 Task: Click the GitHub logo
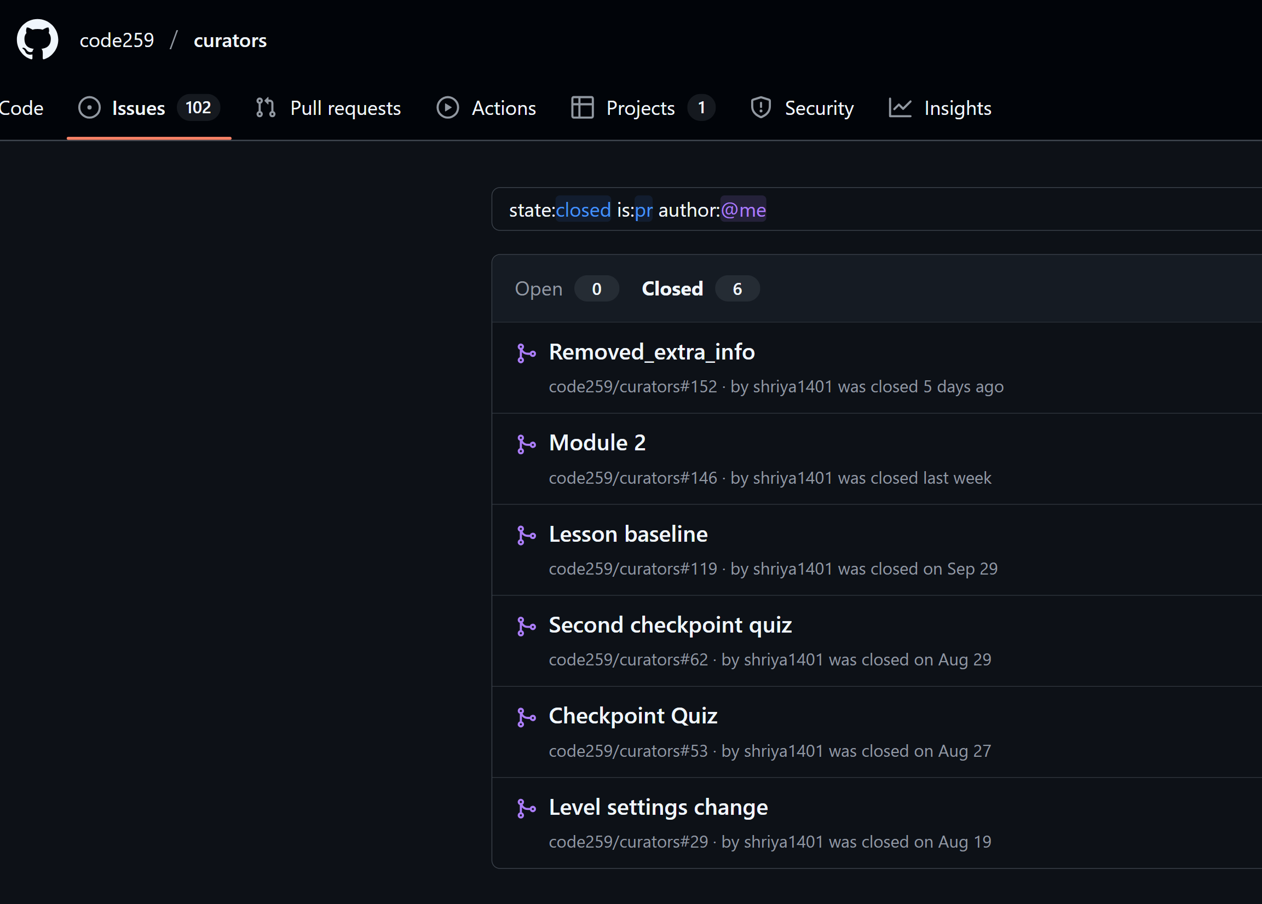click(x=37, y=39)
